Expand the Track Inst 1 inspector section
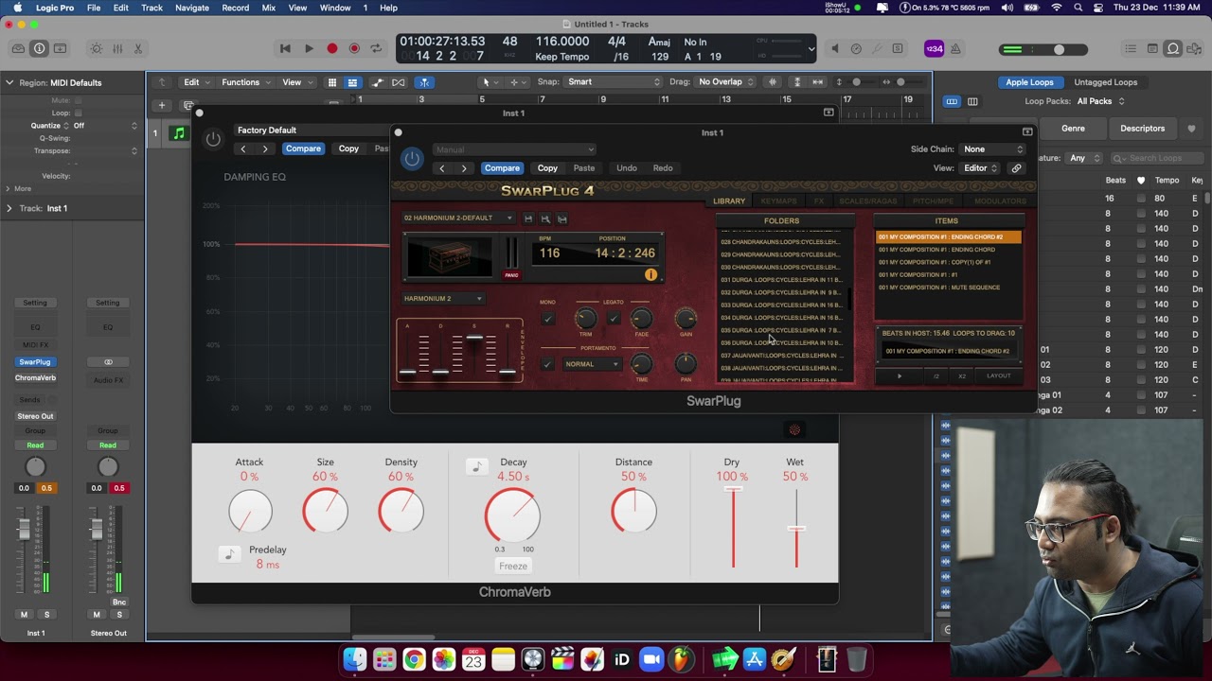 (9, 208)
